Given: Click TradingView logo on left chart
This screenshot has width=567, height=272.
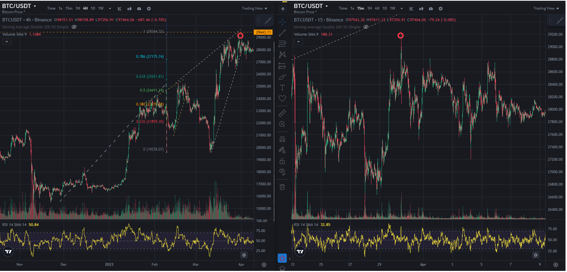Looking at the screenshot, I should coord(8,252).
